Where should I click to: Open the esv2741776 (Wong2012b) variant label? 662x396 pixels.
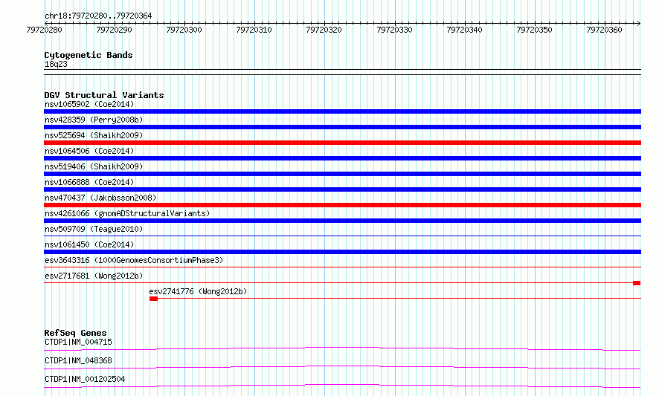pos(198,291)
